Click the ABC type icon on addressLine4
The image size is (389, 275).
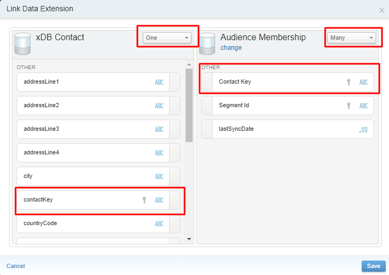coord(159,153)
